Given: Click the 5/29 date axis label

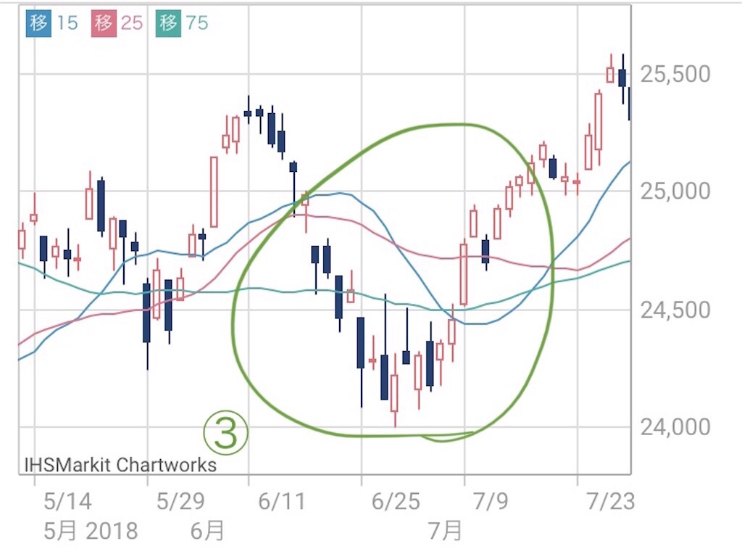Looking at the screenshot, I should coord(180,501).
